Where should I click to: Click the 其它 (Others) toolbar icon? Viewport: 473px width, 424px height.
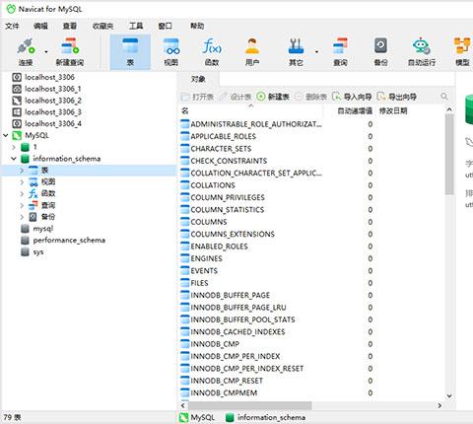coord(296,52)
